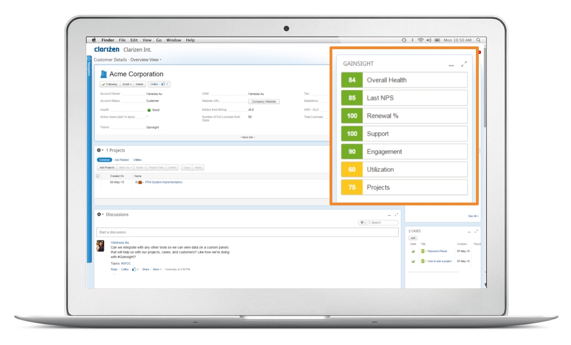Viewport: 571px width, 345px height.
Task: Select the Common tab
Action: [x=105, y=160]
